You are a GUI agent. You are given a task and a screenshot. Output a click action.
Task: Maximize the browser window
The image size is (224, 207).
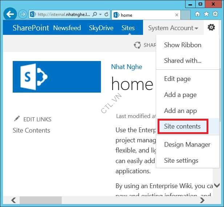pyautogui.click(x=200, y=4)
